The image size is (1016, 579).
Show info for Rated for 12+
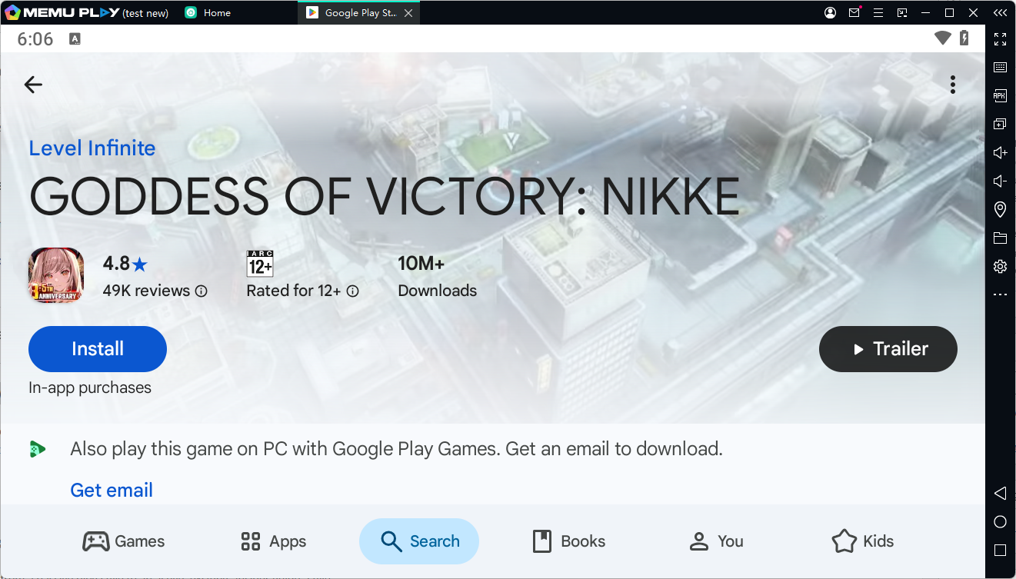(353, 291)
